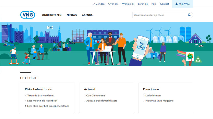This screenshot has height=119, width=213.
Task: Click the Direct naar card heading
Action: click(x=151, y=89)
